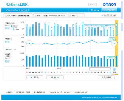Toggle the 生活活動 legend checkbox
The height and width of the screenshot is (101, 124).
click(x=13, y=30)
